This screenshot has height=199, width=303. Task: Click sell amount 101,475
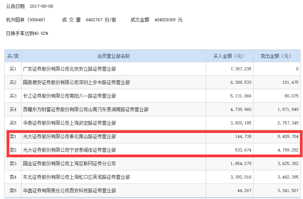pos(291,82)
